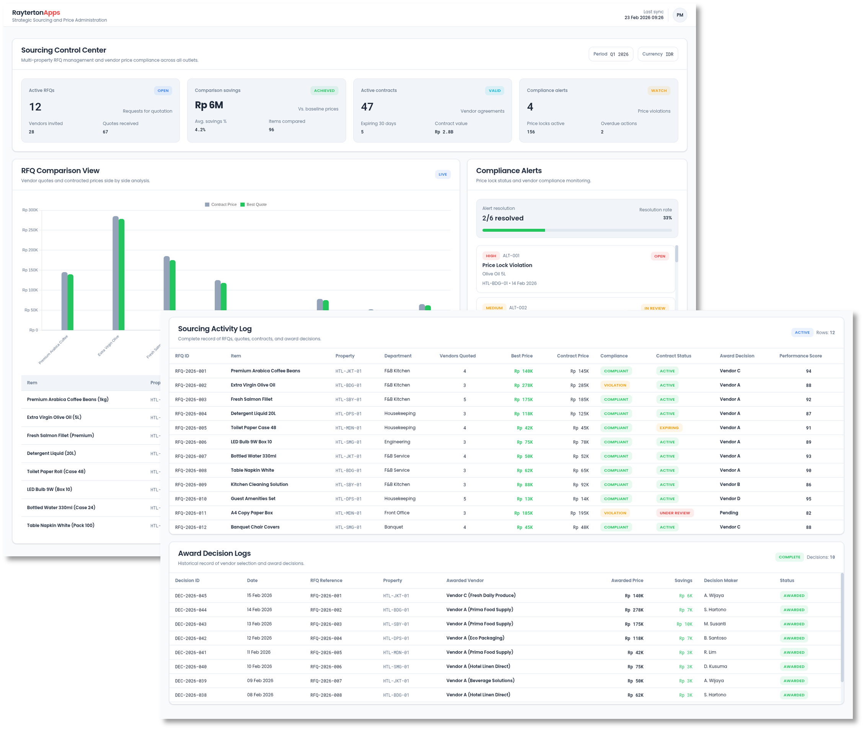
Task: Click the OPEN badge on Active RFQs
Action: click(x=163, y=91)
